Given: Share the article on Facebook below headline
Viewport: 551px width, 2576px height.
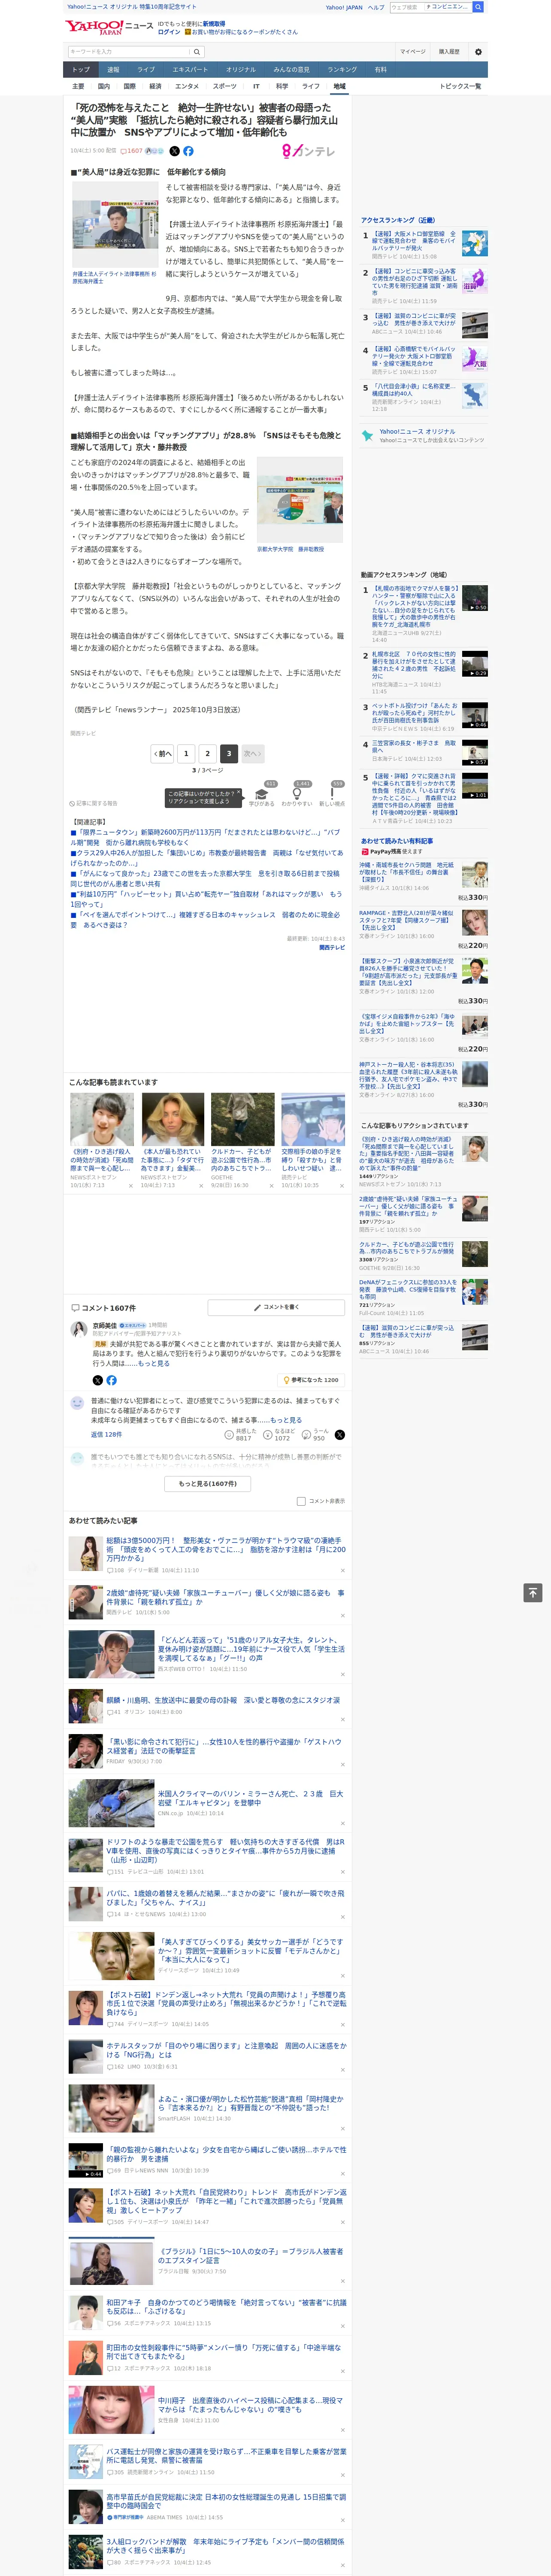Looking at the screenshot, I should (x=188, y=151).
